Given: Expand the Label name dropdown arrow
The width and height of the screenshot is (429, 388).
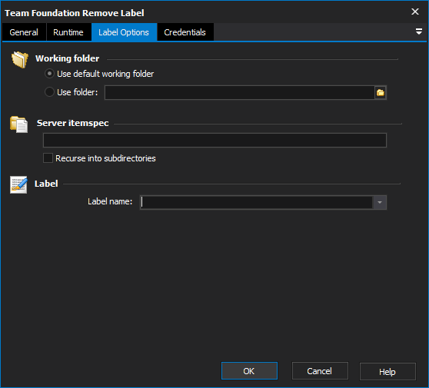Looking at the screenshot, I should pyautogui.click(x=380, y=202).
